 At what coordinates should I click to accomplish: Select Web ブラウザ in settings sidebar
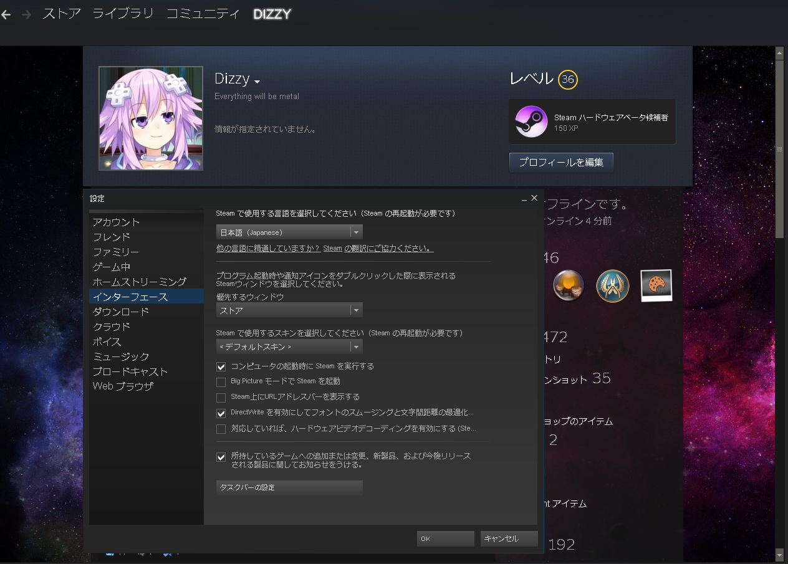coord(147,386)
